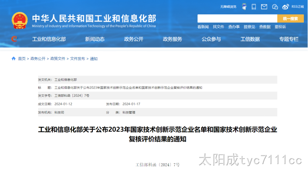Click the 统一搜索 search button
The height and width of the screenshot is (171, 308).
tap(291, 18)
